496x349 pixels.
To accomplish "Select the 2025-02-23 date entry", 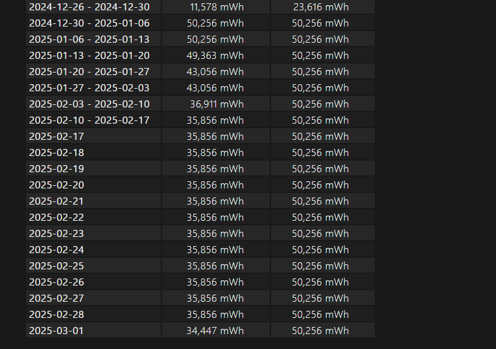I will [x=56, y=233].
